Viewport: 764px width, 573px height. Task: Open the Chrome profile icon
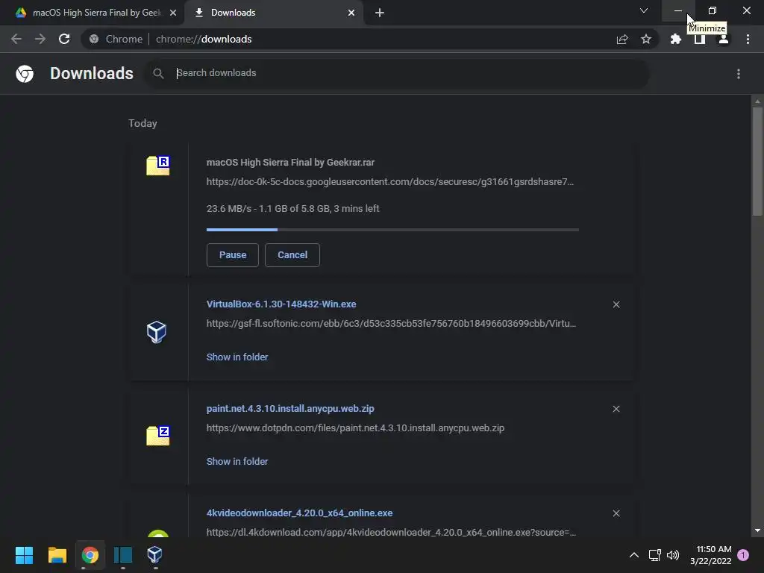pyautogui.click(x=724, y=40)
